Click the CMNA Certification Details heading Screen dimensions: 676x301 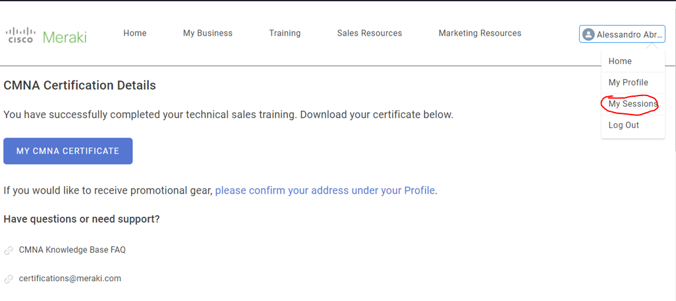point(80,86)
